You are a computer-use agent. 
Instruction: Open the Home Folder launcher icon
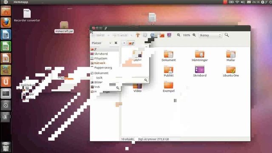point(6,11)
